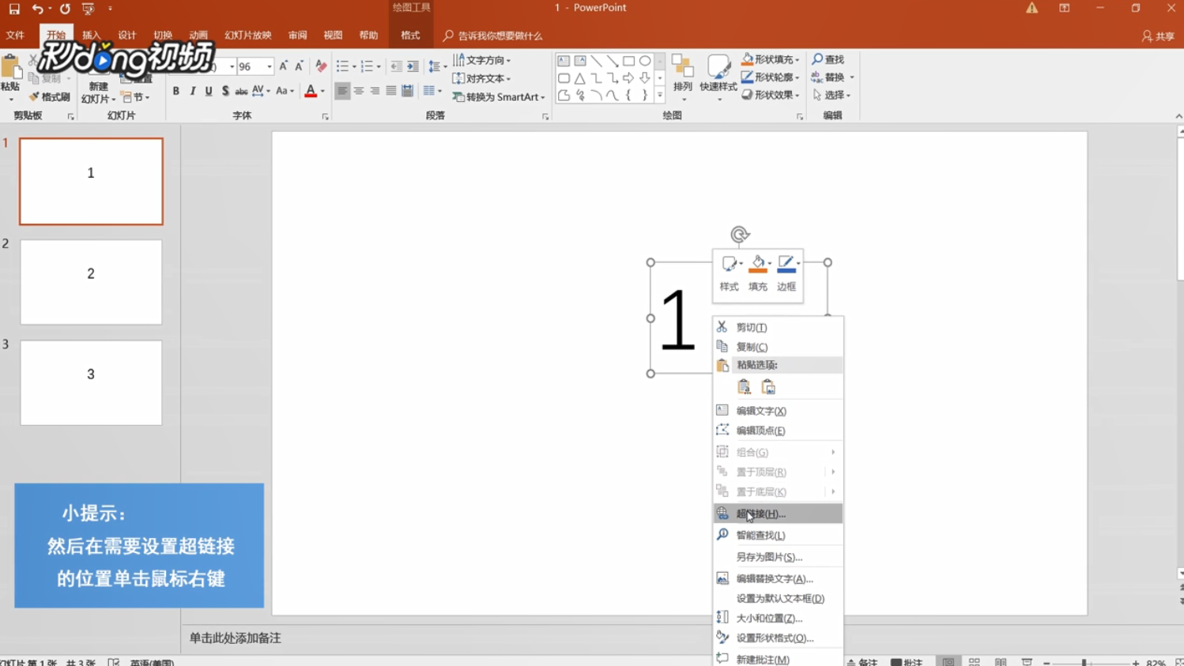Open Quick Styles gallery

(x=718, y=77)
